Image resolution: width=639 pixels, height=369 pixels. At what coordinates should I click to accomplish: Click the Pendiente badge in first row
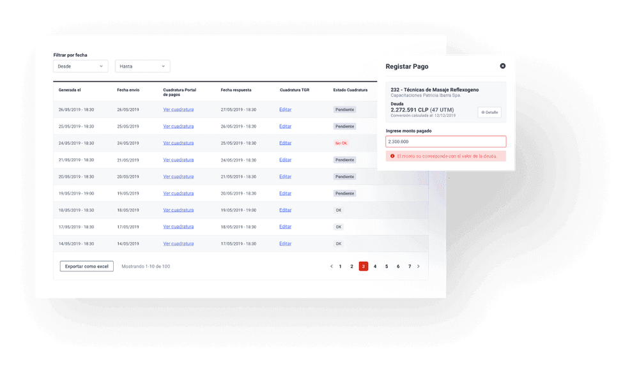(344, 110)
